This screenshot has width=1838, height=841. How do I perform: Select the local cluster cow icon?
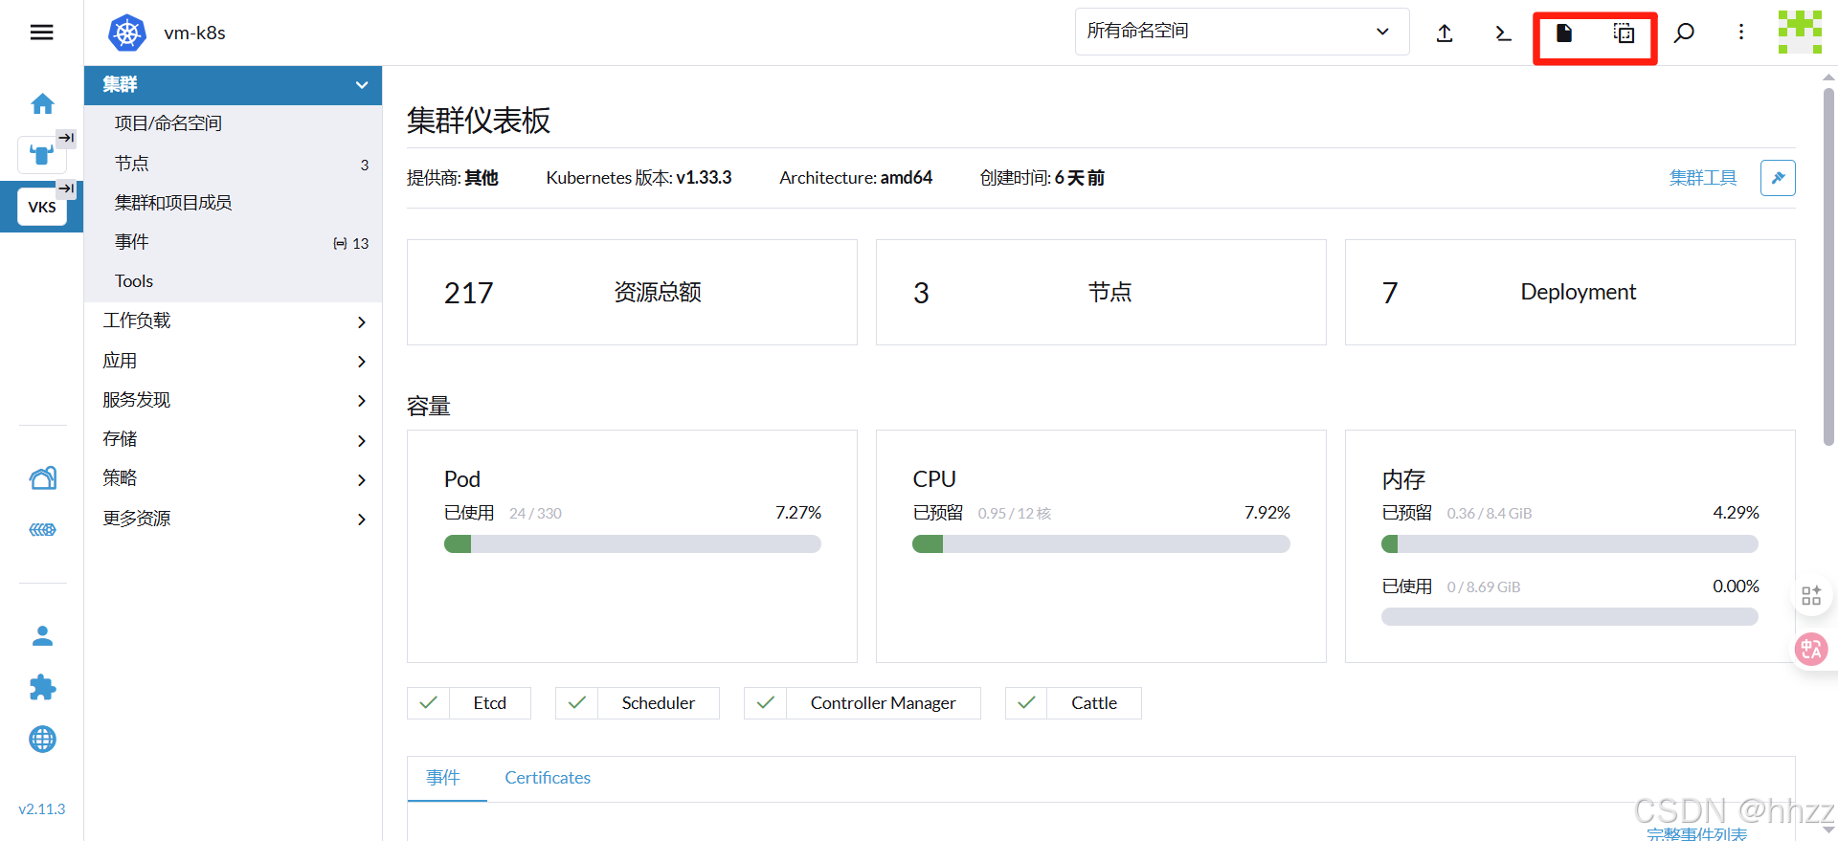tap(42, 154)
